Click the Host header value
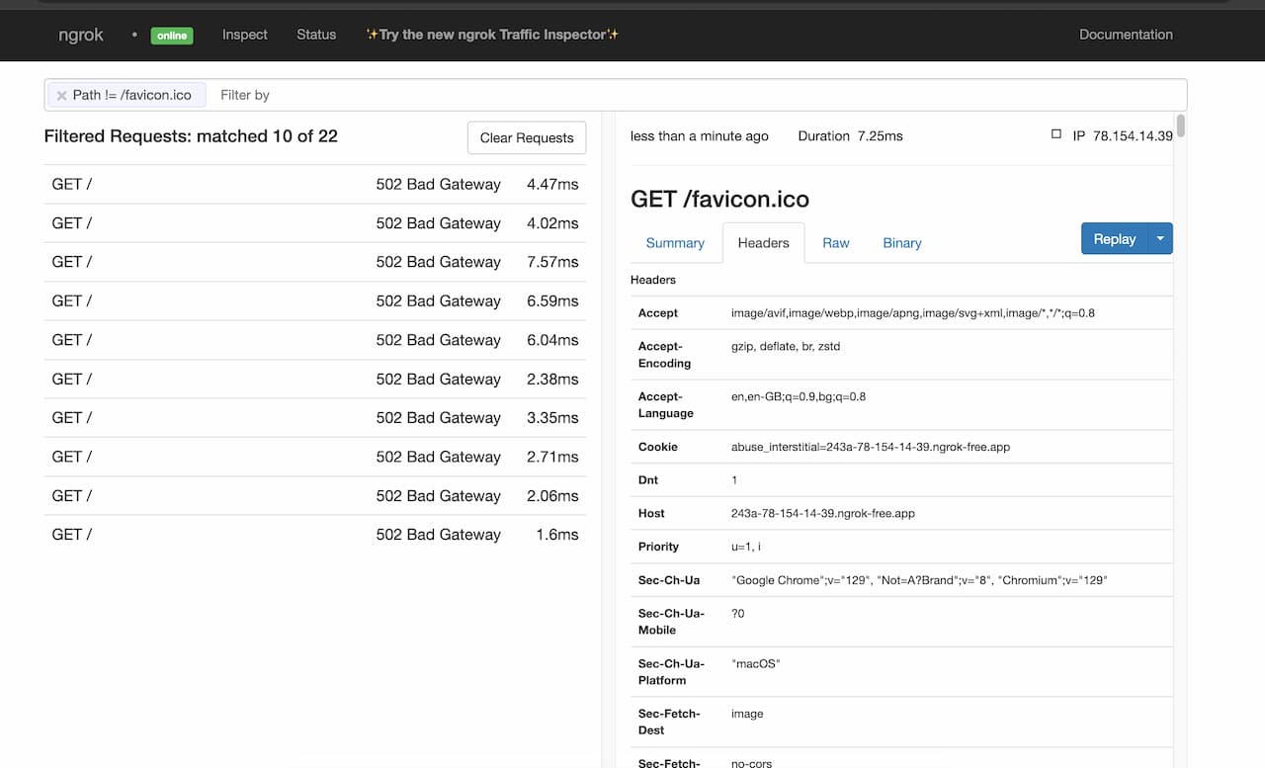This screenshot has width=1265, height=768. [823, 513]
